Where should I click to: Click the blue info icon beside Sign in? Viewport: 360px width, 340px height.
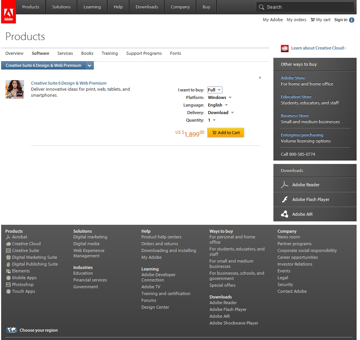pos(352,20)
